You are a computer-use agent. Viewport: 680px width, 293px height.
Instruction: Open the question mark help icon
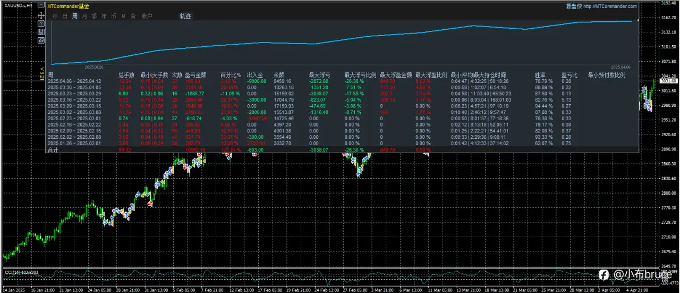41,24
